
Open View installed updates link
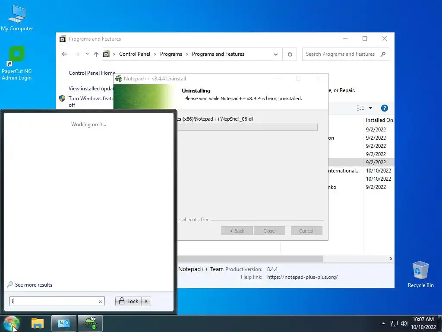(91, 89)
